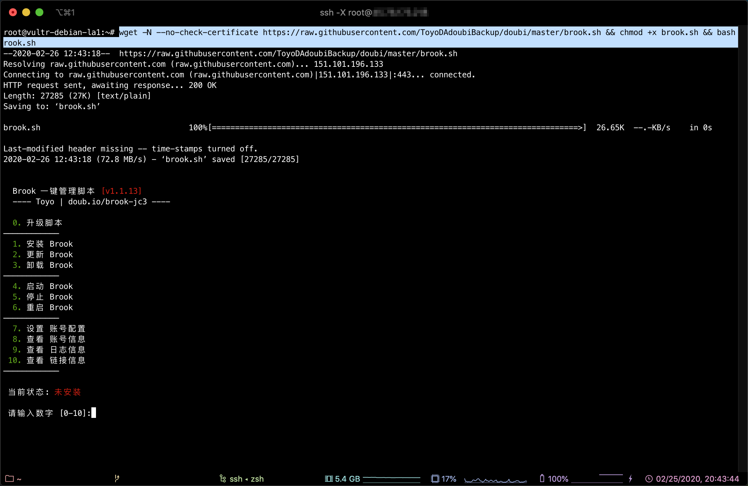The height and width of the screenshot is (486, 748).
Task: Click menu option 4. 启动 Brook
Action: coord(43,286)
